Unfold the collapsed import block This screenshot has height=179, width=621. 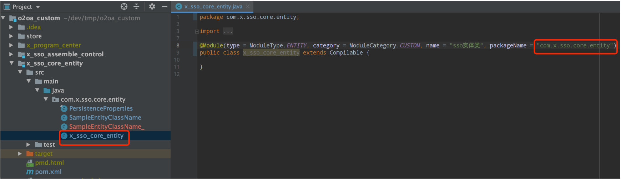tap(197, 31)
